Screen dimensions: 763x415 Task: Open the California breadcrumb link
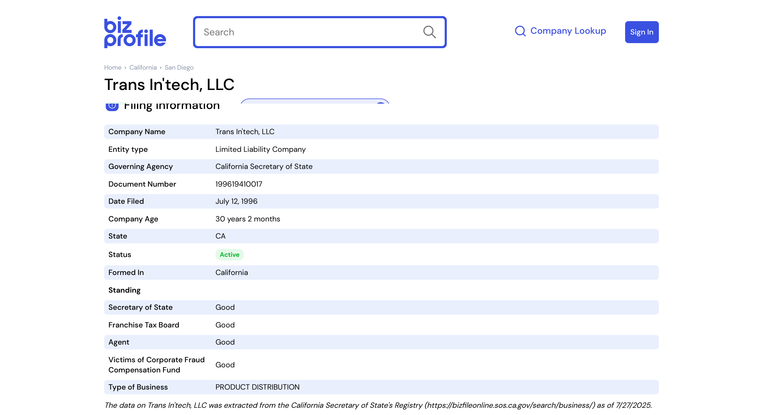143,67
